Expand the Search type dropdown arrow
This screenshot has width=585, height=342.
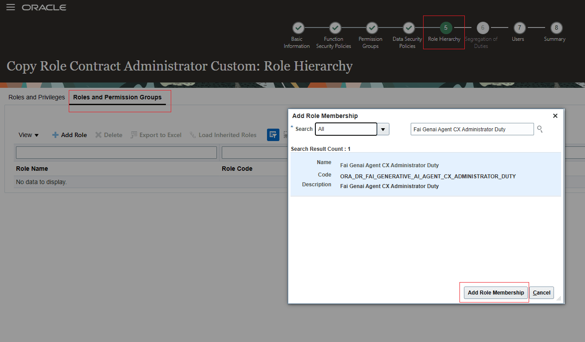383,129
